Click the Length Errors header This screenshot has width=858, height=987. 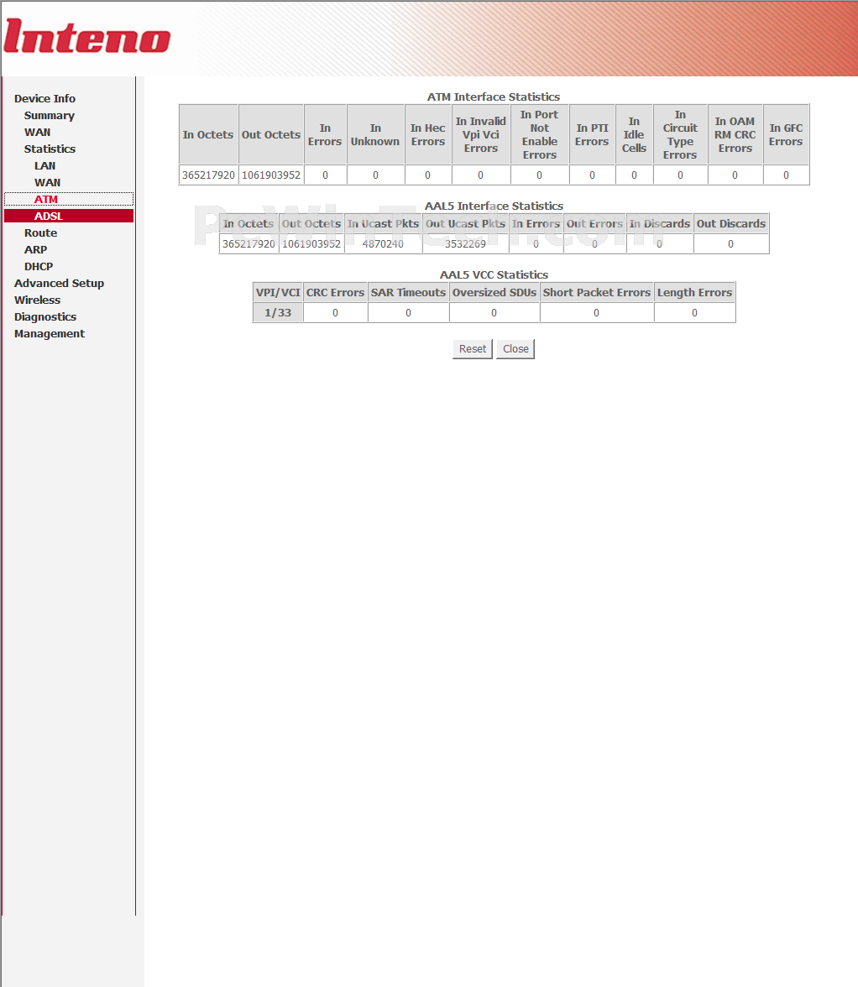694,293
